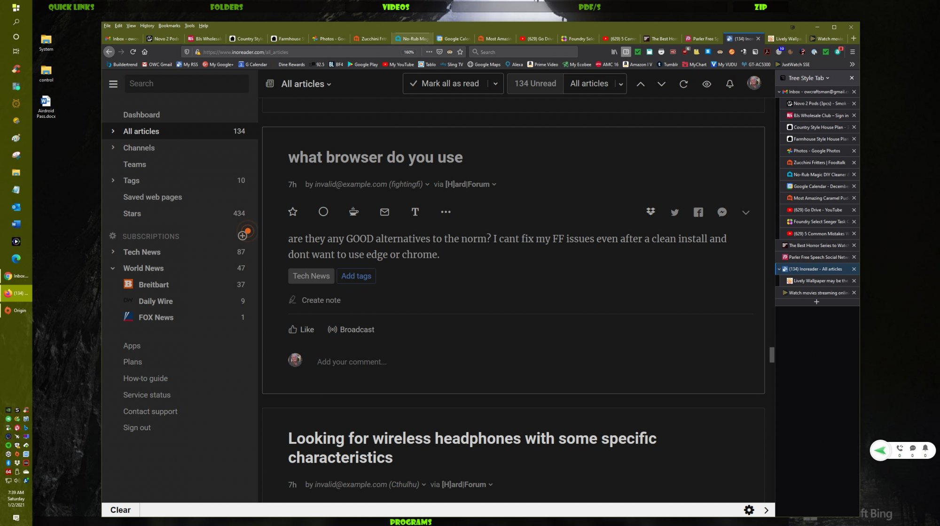940x526 pixels.
Task: Open Microsoft Edge from the taskbar
Action: point(16,259)
